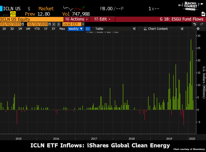Click the 2019 x-axis label

coord(169,139)
